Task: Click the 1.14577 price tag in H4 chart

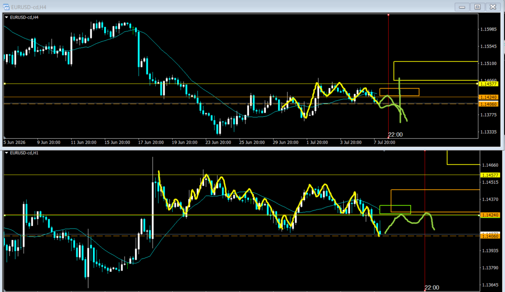Action: coord(489,84)
